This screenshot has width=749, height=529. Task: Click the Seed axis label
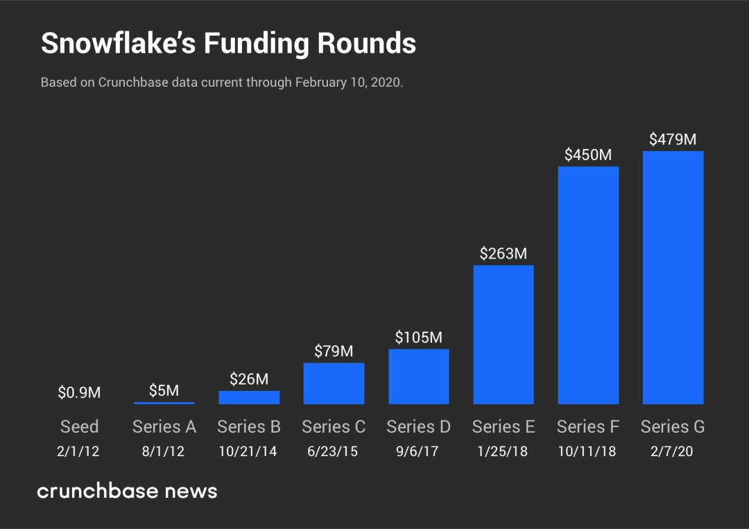pos(79,426)
